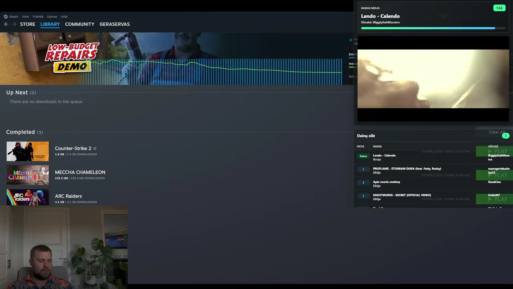Click the MECCHA CHAMELEON thumbnail
513x289 pixels.
tap(28, 175)
